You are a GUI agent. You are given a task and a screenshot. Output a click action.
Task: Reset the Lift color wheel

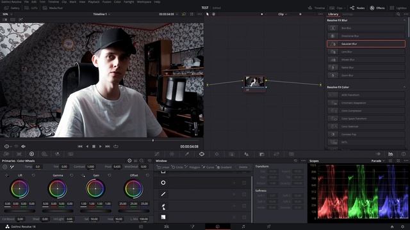click(x=33, y=175)
